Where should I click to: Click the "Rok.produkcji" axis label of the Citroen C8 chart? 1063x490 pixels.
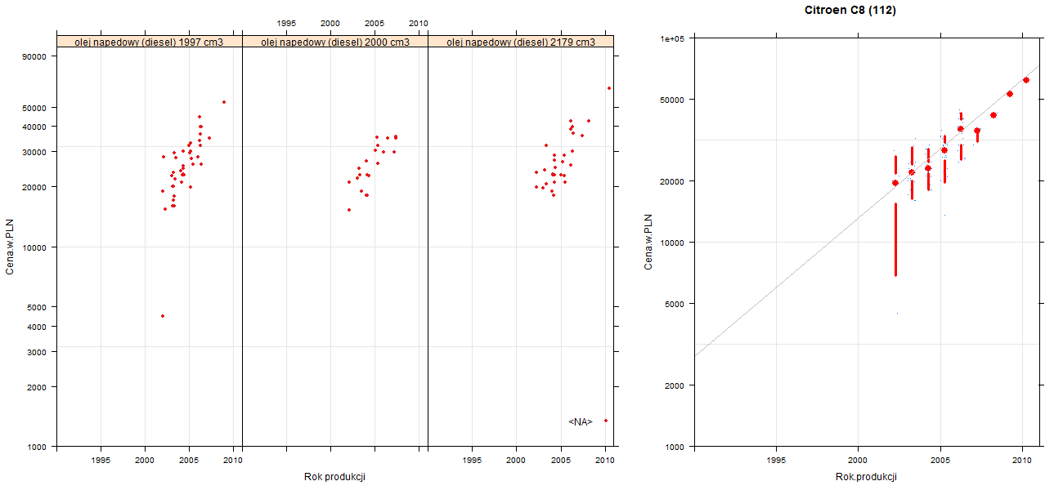(x=867, y=477)
